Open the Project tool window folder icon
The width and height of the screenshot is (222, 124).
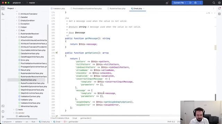pos(3,8)
